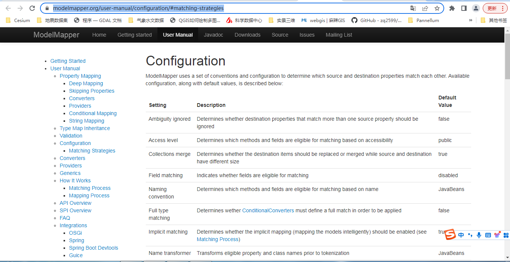Go back with the browser back arrow

click(8, 8)
